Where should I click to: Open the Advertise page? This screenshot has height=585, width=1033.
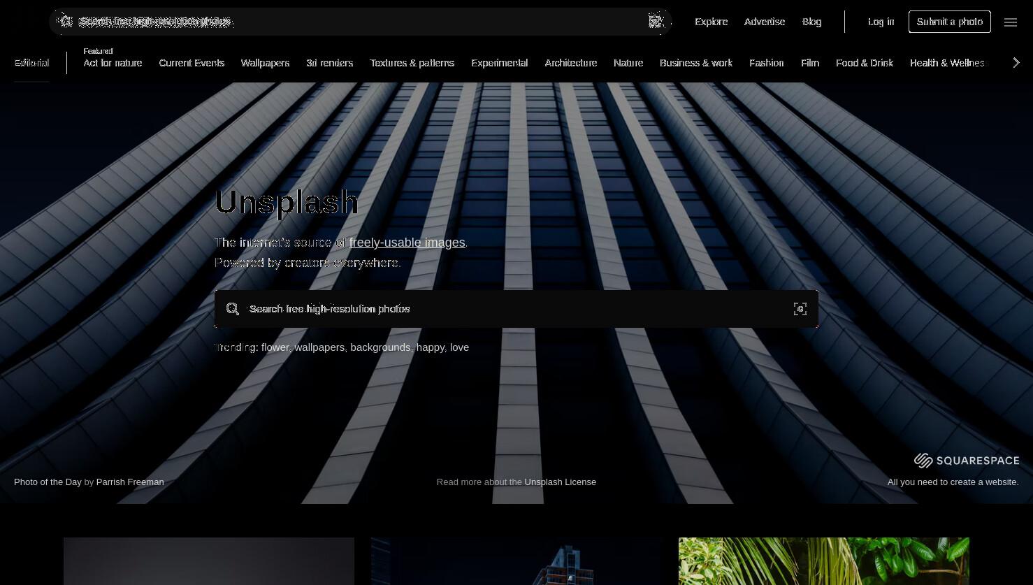tap(764, 22)
